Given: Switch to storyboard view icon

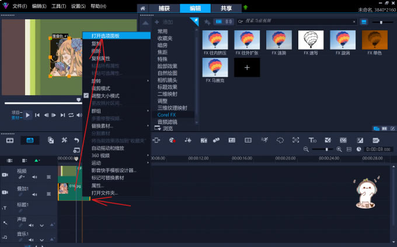Looking at the screenshot, I should point(10,141).
